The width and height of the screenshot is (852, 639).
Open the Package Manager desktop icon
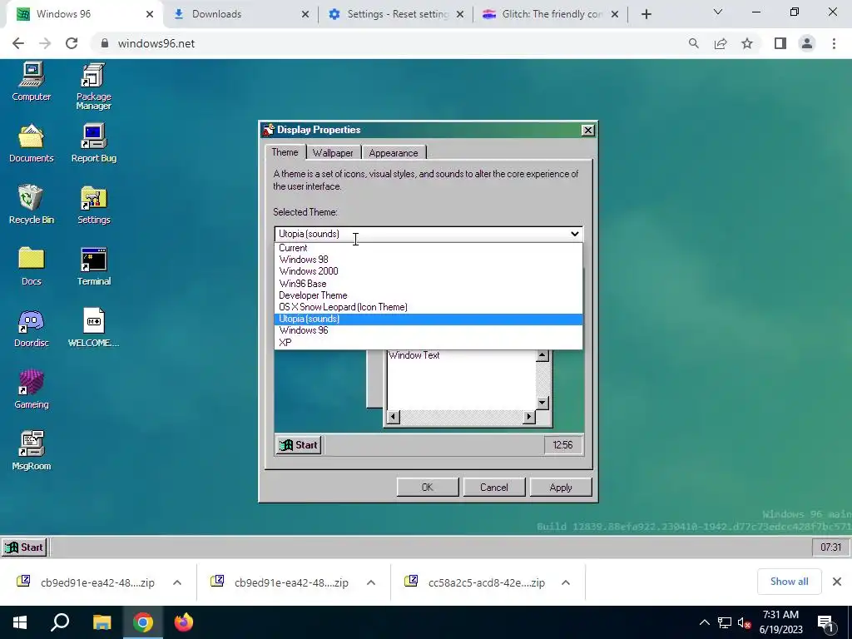click(x=93, y=86)
